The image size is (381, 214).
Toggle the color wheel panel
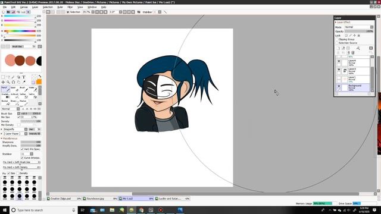[x=4, y=12]
